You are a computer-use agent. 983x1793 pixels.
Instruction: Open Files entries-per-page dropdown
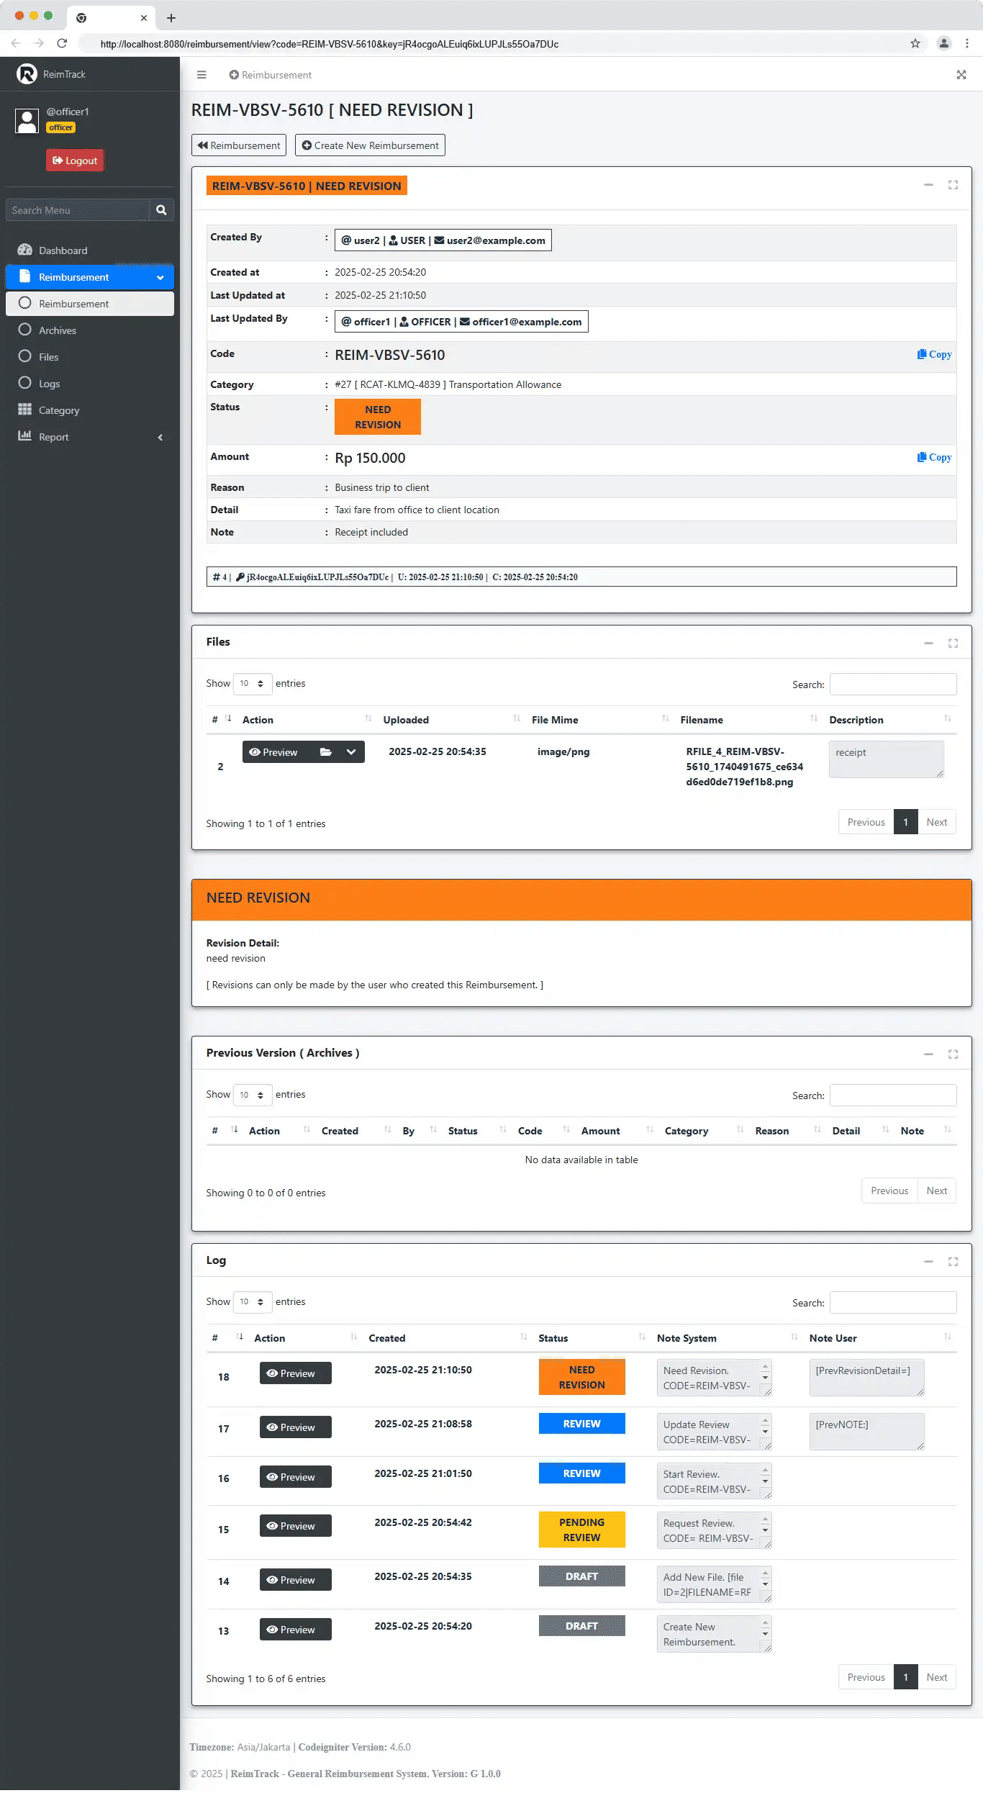click(253, 684)
